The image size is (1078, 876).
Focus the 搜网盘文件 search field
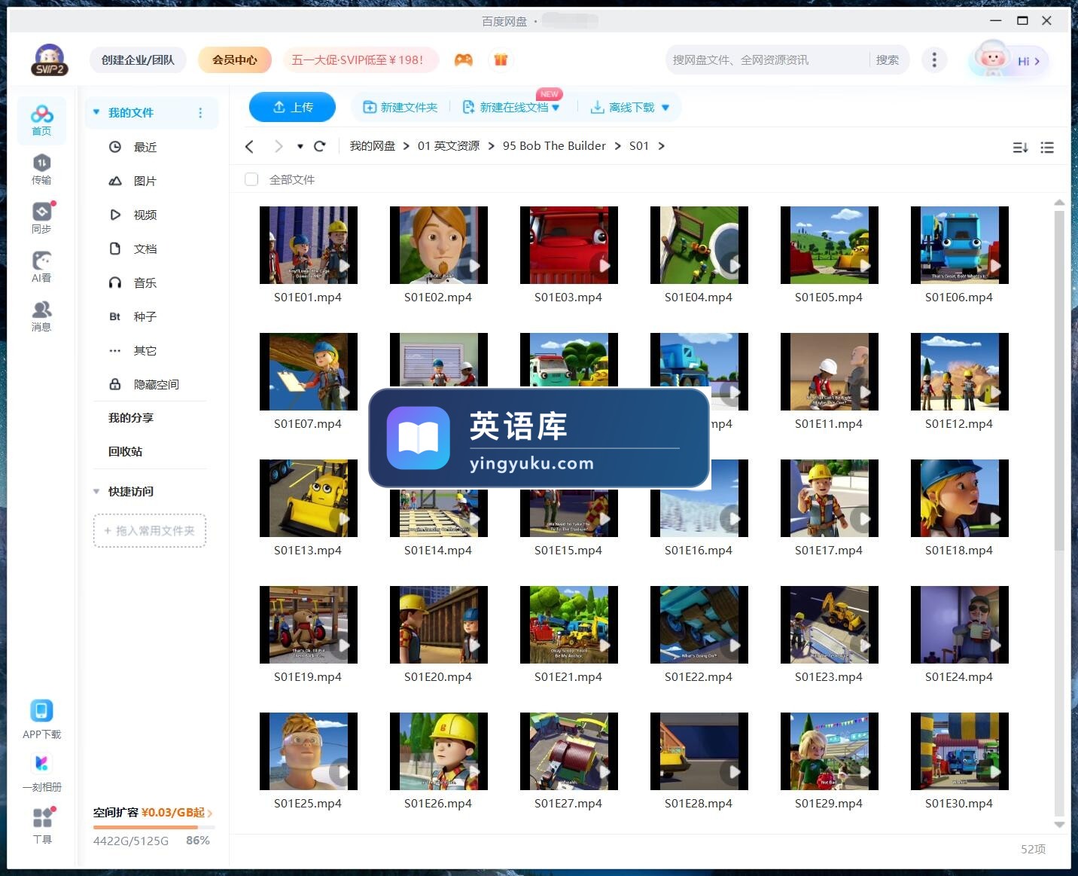coord(766,60)
